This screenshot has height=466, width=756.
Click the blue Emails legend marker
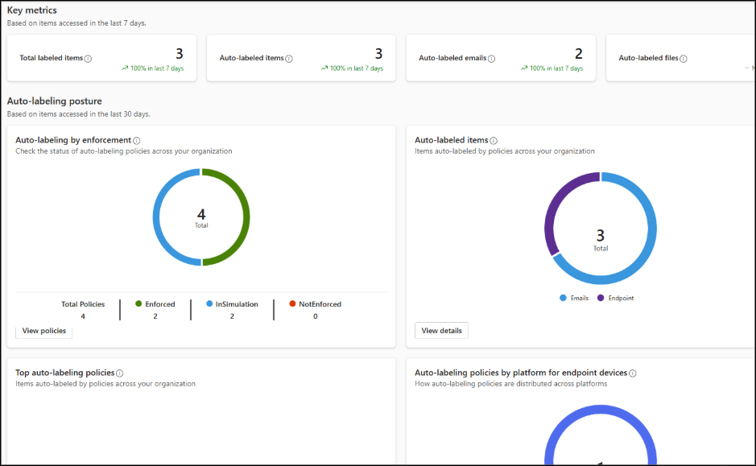(x=563, y=298)
